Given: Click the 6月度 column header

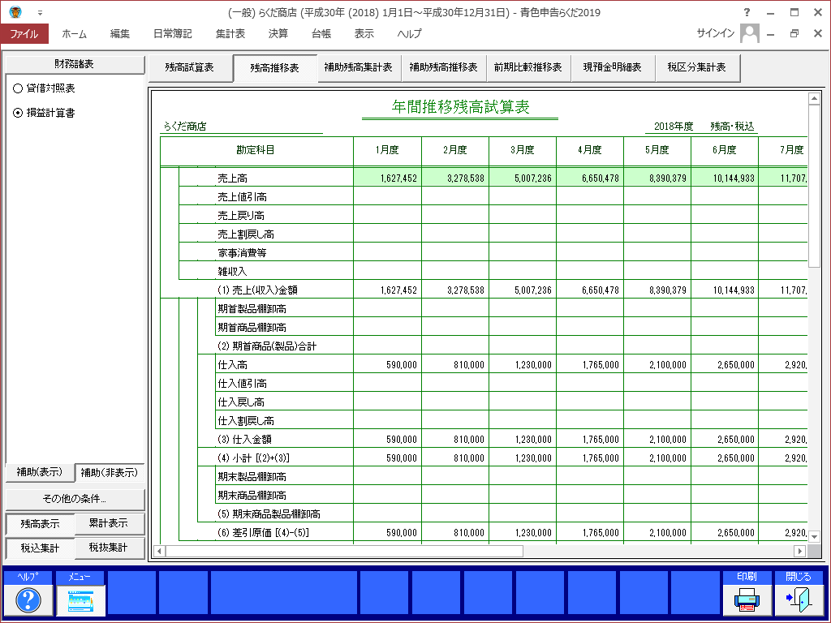Looking at the screenshot, I should pos(725,150).
